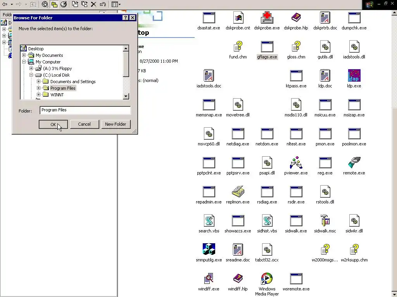Click Cancel in Browse For Folder

tap(84, 124)
